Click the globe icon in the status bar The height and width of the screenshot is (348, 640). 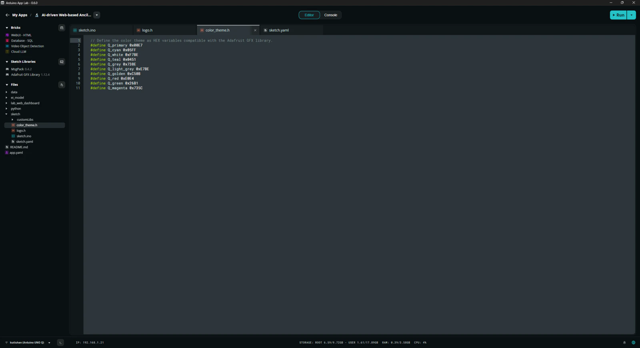tap(633, 342)
